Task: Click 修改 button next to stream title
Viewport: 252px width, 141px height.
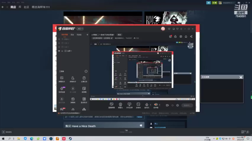Action: (119, 35)
